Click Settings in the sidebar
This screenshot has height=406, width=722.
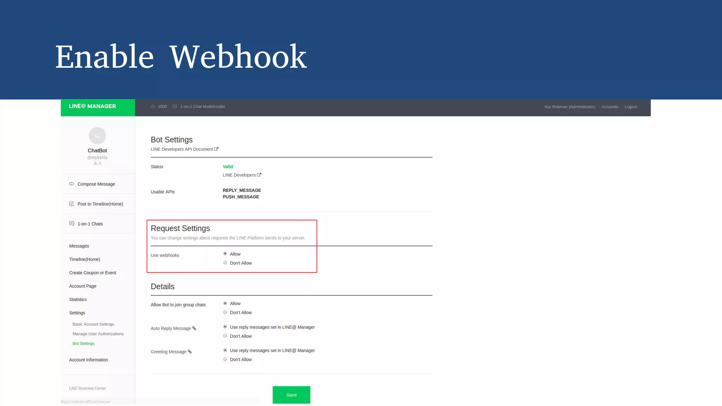point(77,313)
